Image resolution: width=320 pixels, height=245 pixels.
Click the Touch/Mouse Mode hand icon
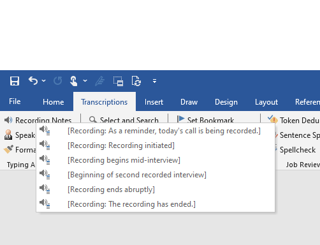tap(73, 81)
